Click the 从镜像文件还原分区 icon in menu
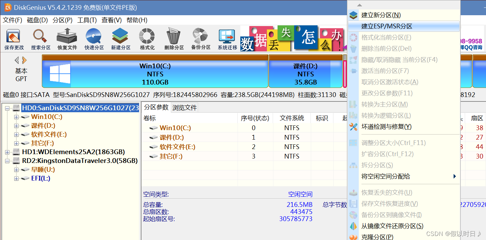 tap(353, 226)
